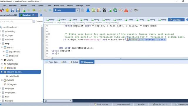Click the orange import export icon

tap(99, 10)
